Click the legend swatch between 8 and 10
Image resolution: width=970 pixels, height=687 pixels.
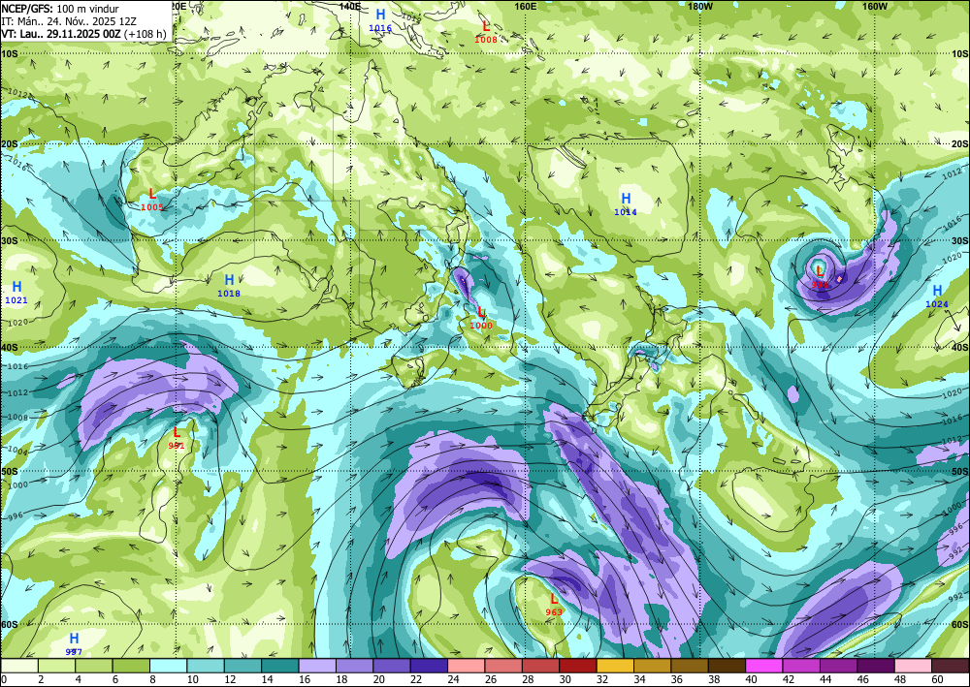coord(168,666)
